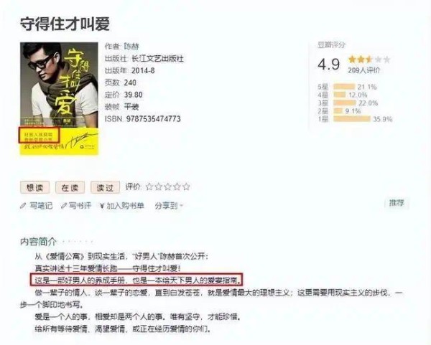Mark the book as 在读
This screenshot has height=345, width=431.
click(x=70, y=188)
